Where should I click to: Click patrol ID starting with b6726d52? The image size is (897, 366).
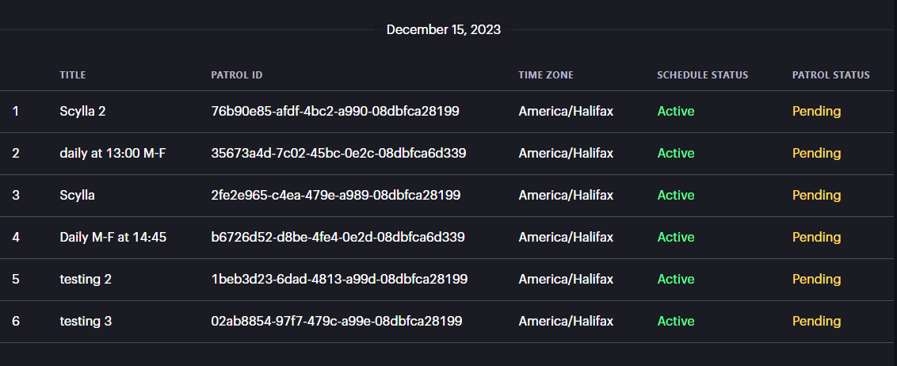click(x=338, y=238)
